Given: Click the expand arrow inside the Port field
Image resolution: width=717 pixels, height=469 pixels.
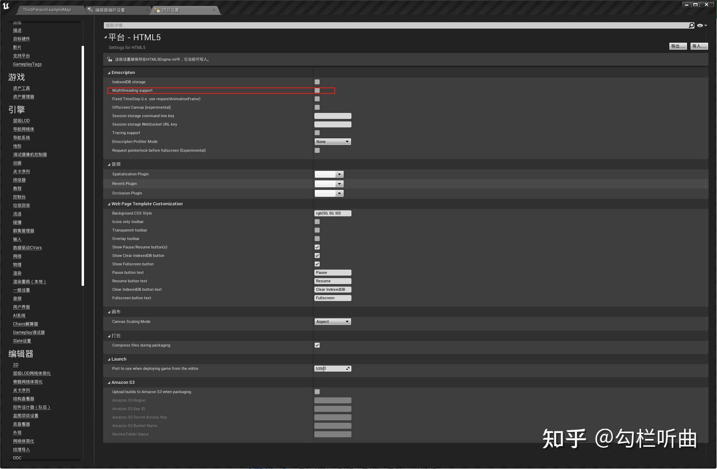Looking at the screenshot, I should pos(348,368).
